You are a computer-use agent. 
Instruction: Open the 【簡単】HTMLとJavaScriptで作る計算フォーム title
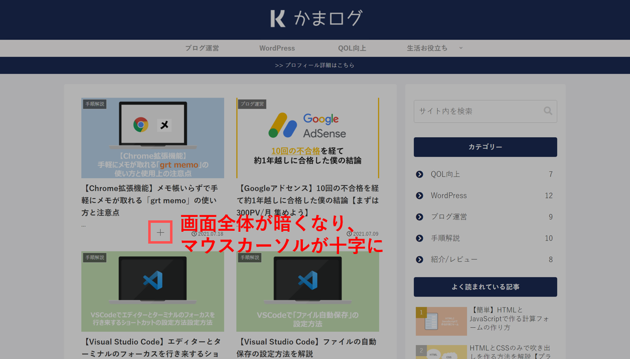(x=510, y=319)
